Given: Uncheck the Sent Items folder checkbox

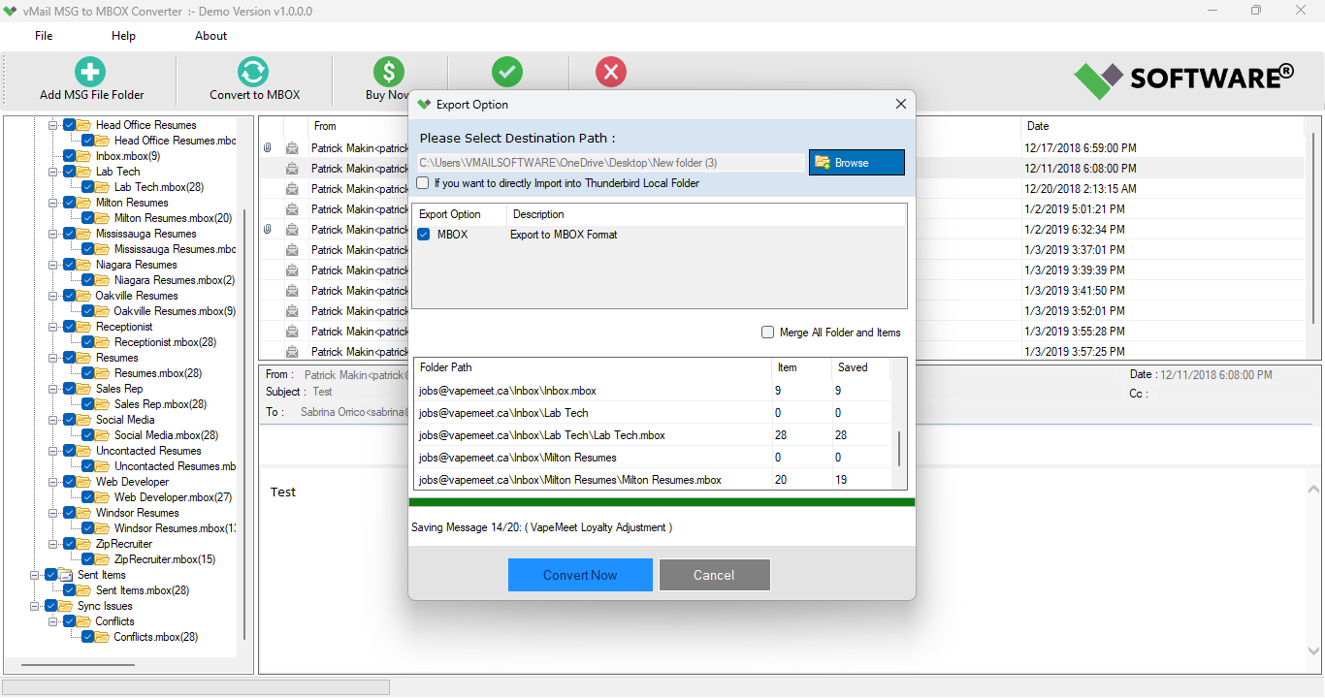Looking at the screenshot, I should click(52, 574).
